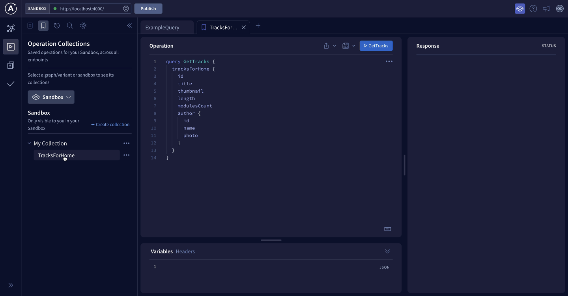Screen dimensions: 568x296
Task: Open keyboard shortcuts icon in editor
Action: click(x=388, y=229)
